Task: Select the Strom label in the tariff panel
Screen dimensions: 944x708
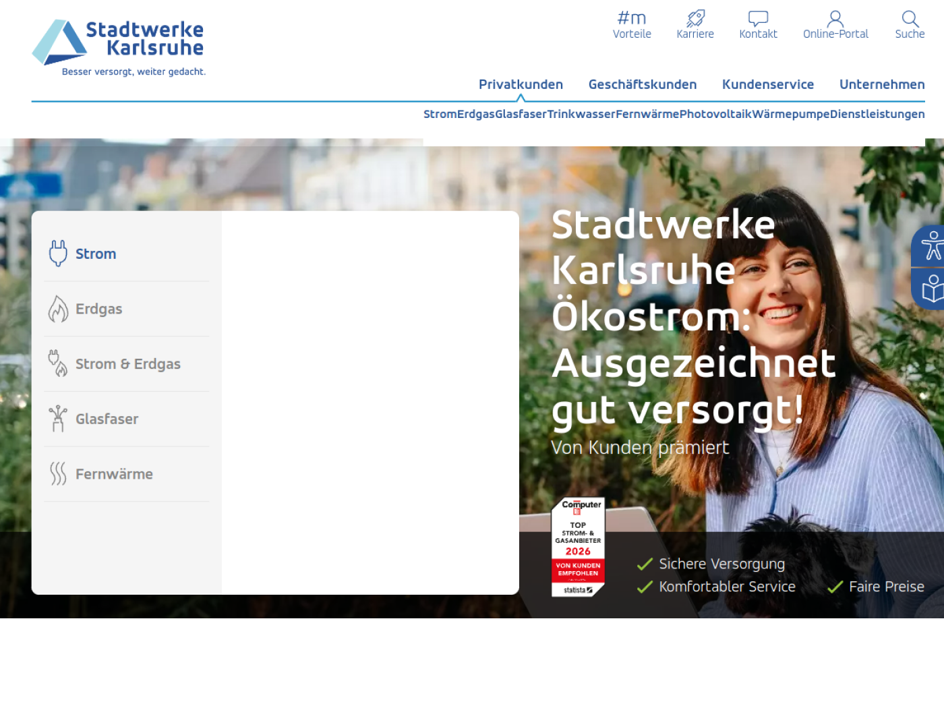Action: click(96, 254)
